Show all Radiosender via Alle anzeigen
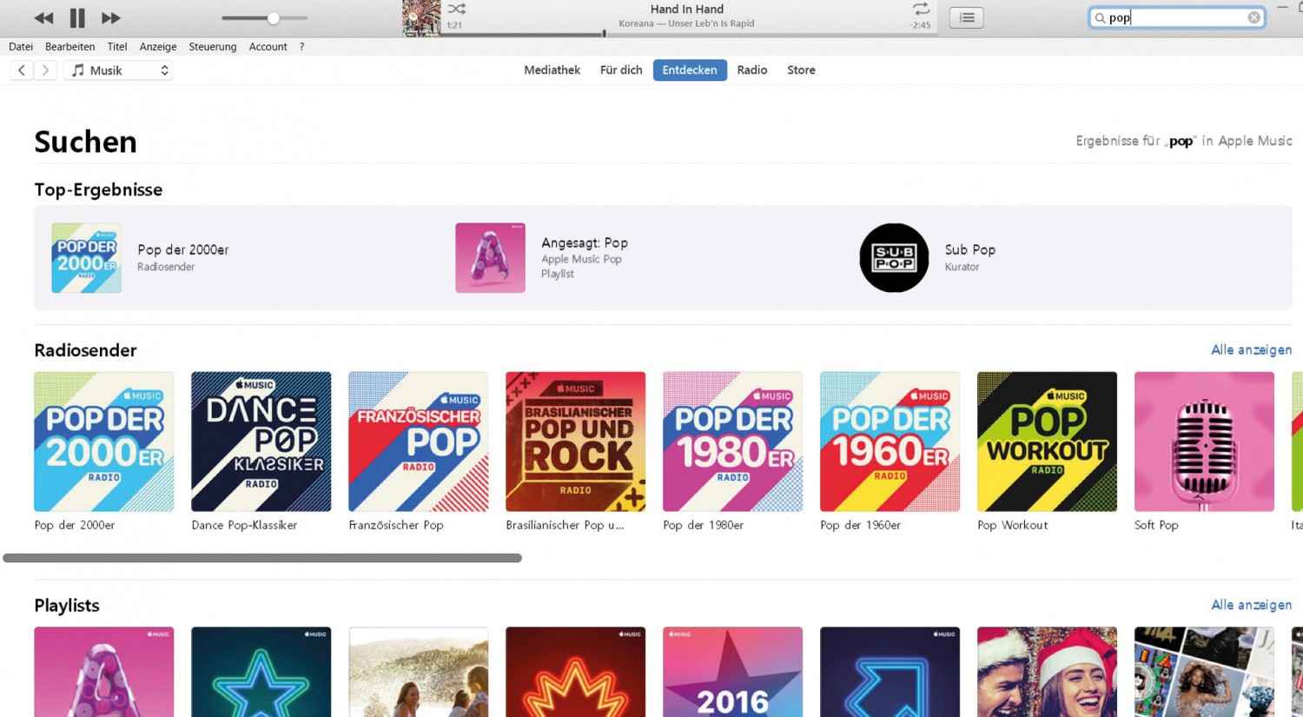The width and height of the screenshot is (1303, 717). tap(1251, 350)
